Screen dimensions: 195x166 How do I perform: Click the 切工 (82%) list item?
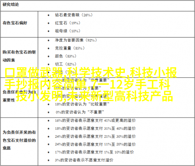pos(66,64)
